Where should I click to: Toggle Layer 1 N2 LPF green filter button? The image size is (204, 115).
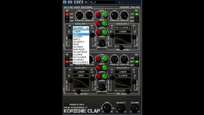pos(137,14)
